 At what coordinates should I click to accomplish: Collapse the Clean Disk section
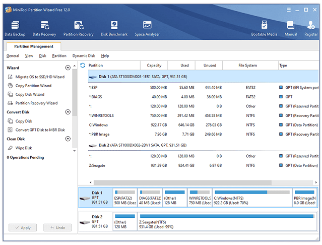(68, 139)
